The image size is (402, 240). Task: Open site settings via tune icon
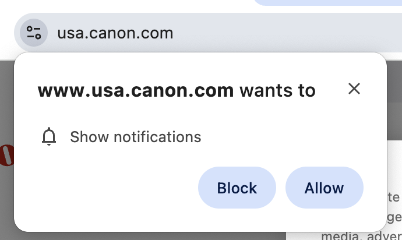(x=34, y=33)
